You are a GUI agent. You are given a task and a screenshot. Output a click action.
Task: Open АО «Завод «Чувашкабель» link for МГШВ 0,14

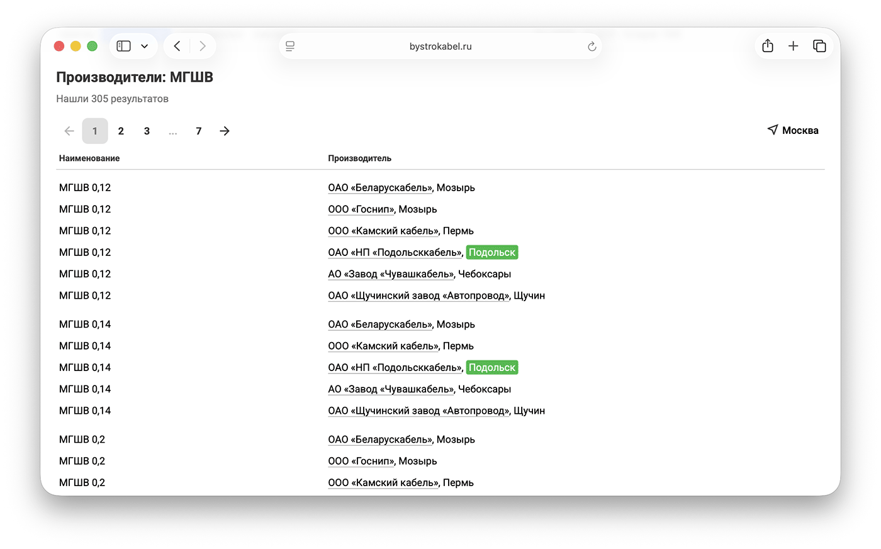point(391,389)
